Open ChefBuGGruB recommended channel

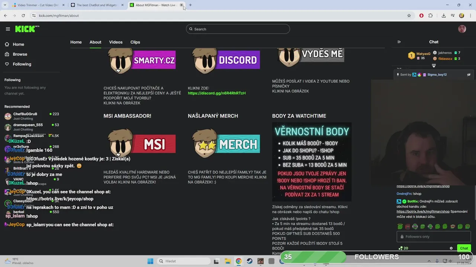[32, 116]
